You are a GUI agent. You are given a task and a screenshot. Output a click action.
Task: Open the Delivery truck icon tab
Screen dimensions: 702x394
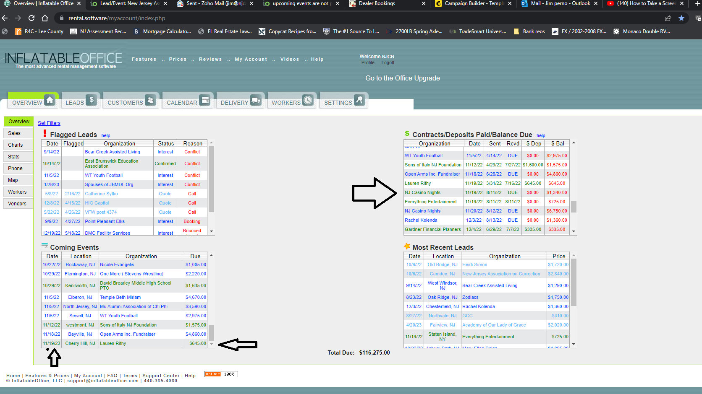point(241,101)
